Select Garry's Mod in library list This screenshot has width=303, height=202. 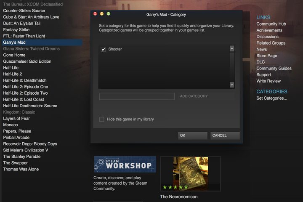click(42, 43)
